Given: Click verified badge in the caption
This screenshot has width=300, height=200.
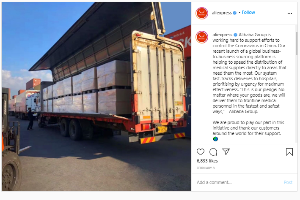Looking at the screenshot, I should pyautogui.click(x=236, y=35).
